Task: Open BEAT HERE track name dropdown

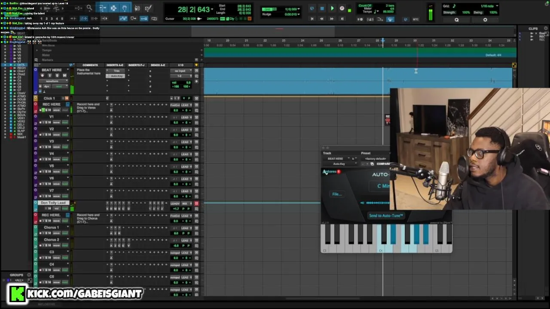Action: (68, 70)
